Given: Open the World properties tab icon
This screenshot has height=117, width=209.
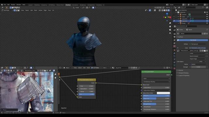Looking at the screenshot, I should pyautogui.click(x=174, y=46).
